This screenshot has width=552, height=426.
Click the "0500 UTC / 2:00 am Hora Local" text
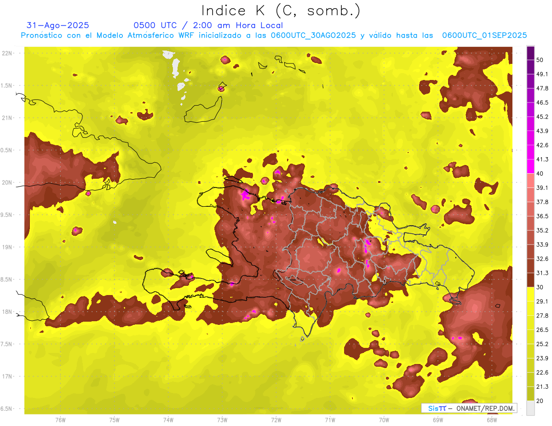[x=208, y=25]
